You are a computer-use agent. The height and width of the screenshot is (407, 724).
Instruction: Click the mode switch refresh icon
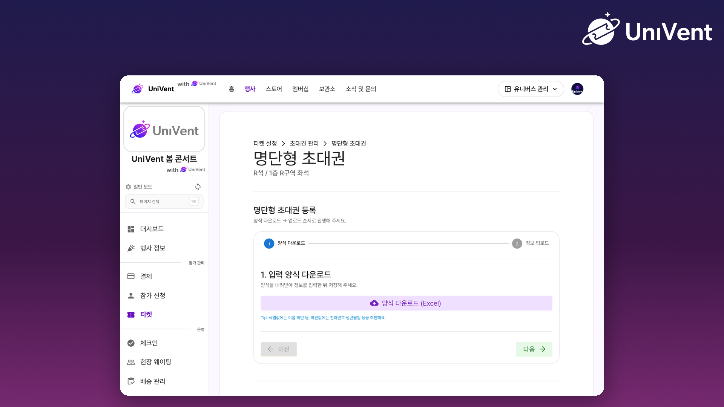pos(198,187)
